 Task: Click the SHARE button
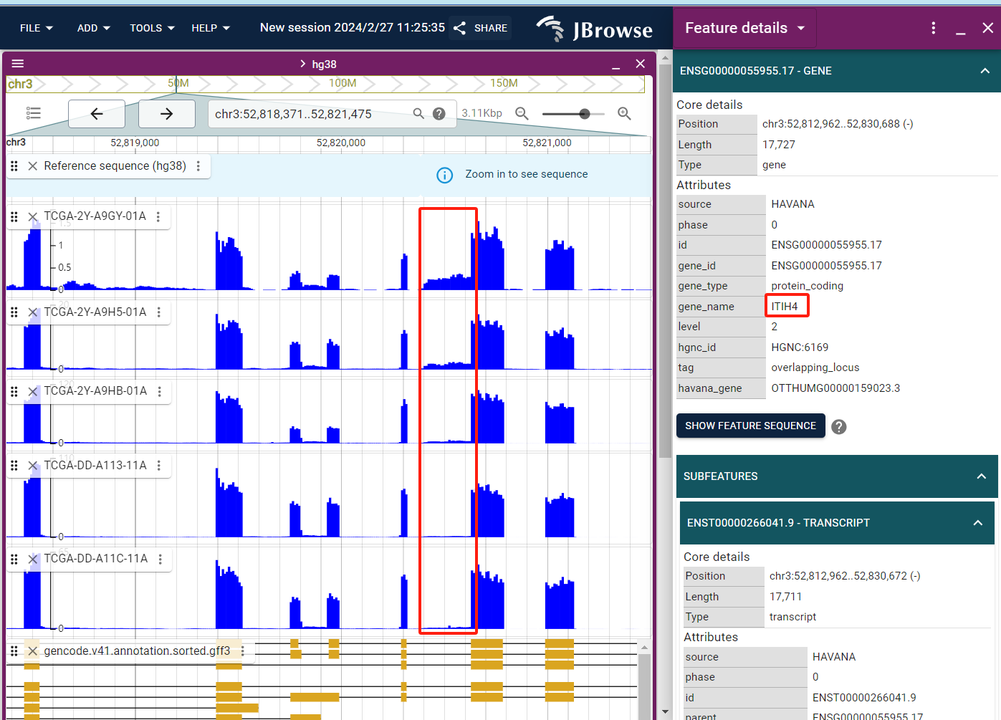(x=481, y=28)
